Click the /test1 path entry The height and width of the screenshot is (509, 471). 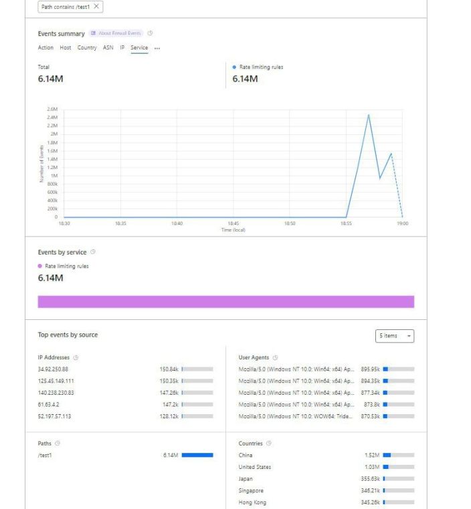45,455
